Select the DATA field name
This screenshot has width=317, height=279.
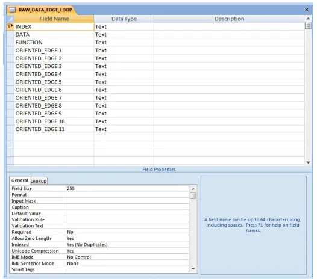click(54, 35)
